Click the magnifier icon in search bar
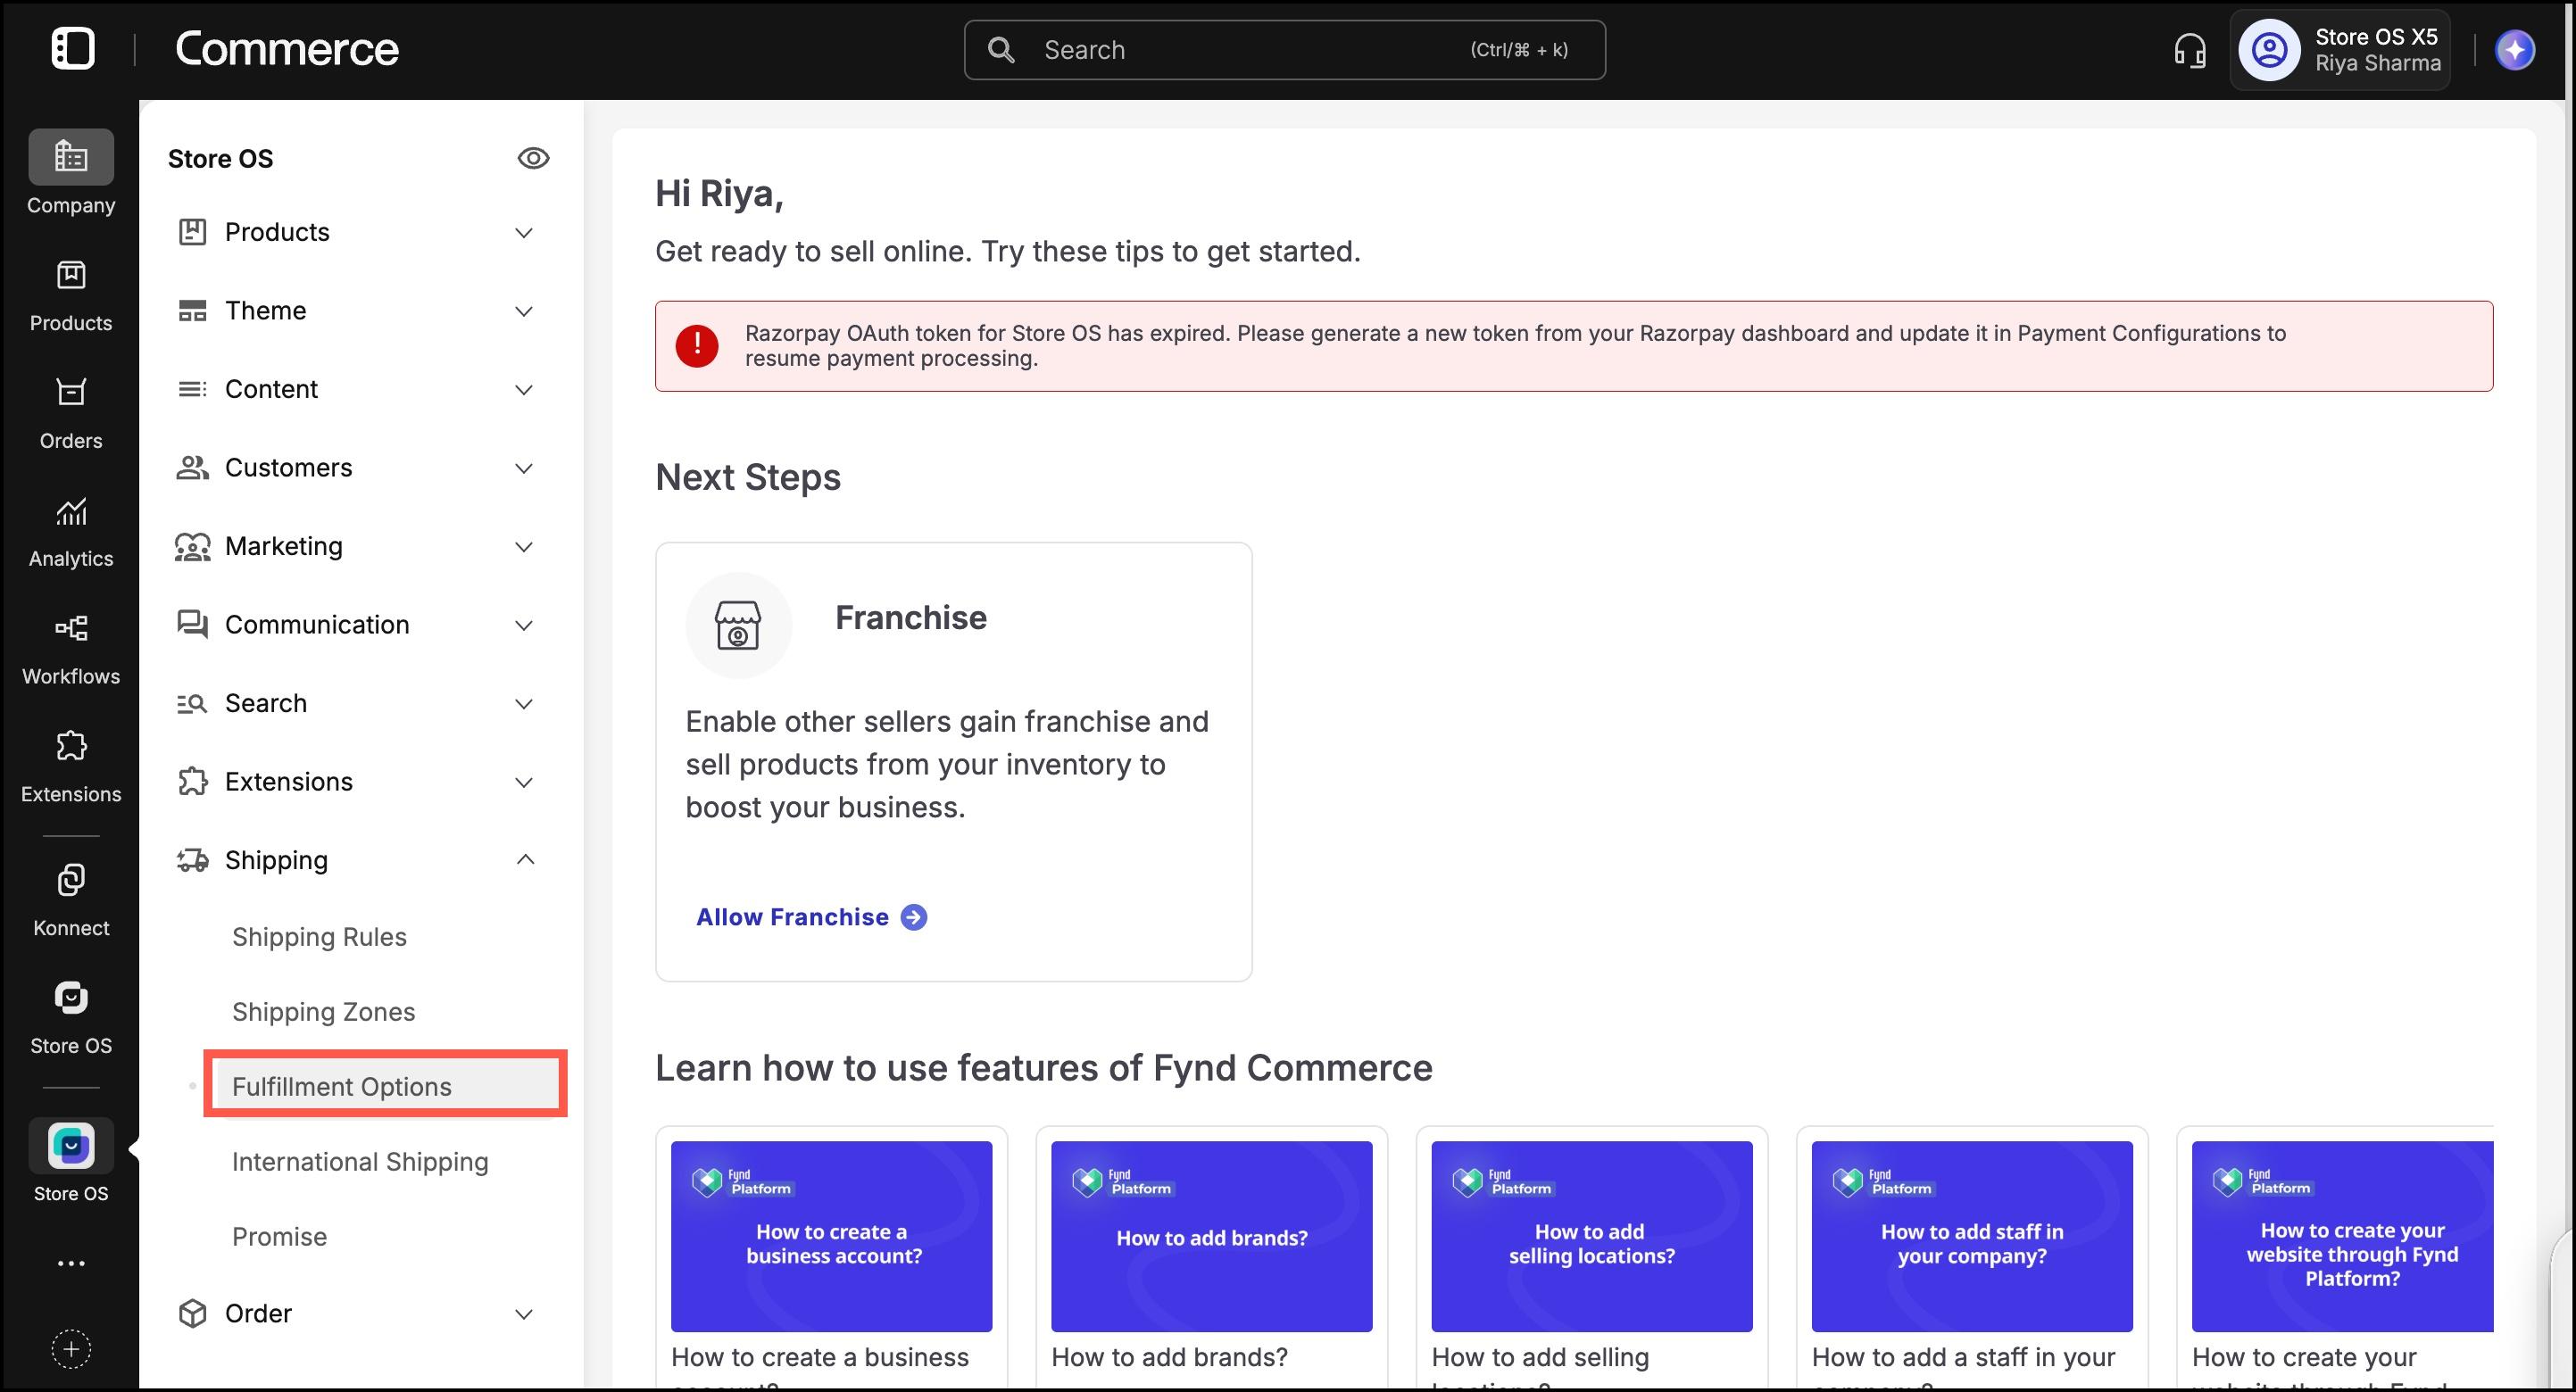Viewport: 2576px width, 1392px height. click(1000, 50)
